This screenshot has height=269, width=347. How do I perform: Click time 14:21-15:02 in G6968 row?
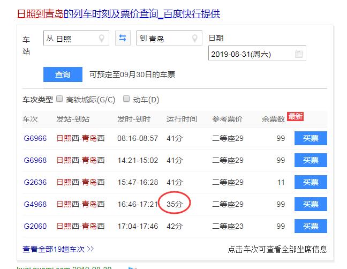pos(138,160)
